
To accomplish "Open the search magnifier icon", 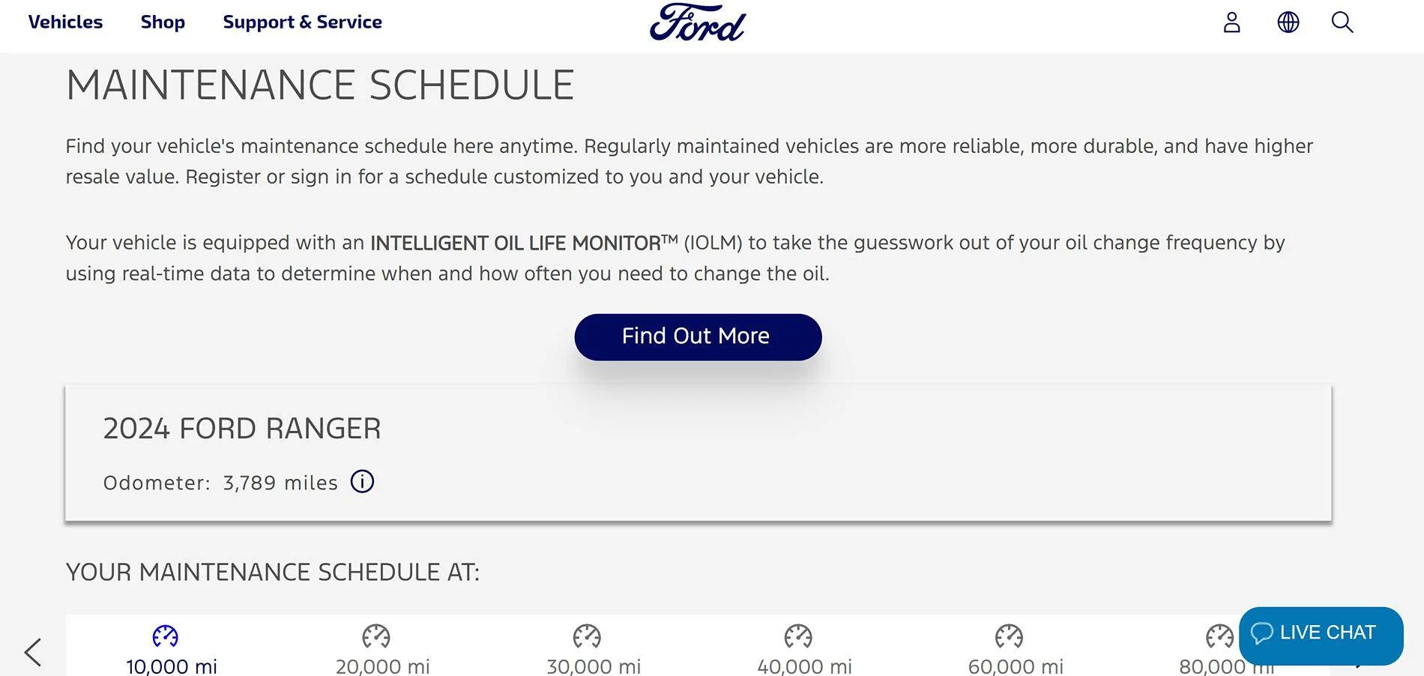I will click(1342, 22).
